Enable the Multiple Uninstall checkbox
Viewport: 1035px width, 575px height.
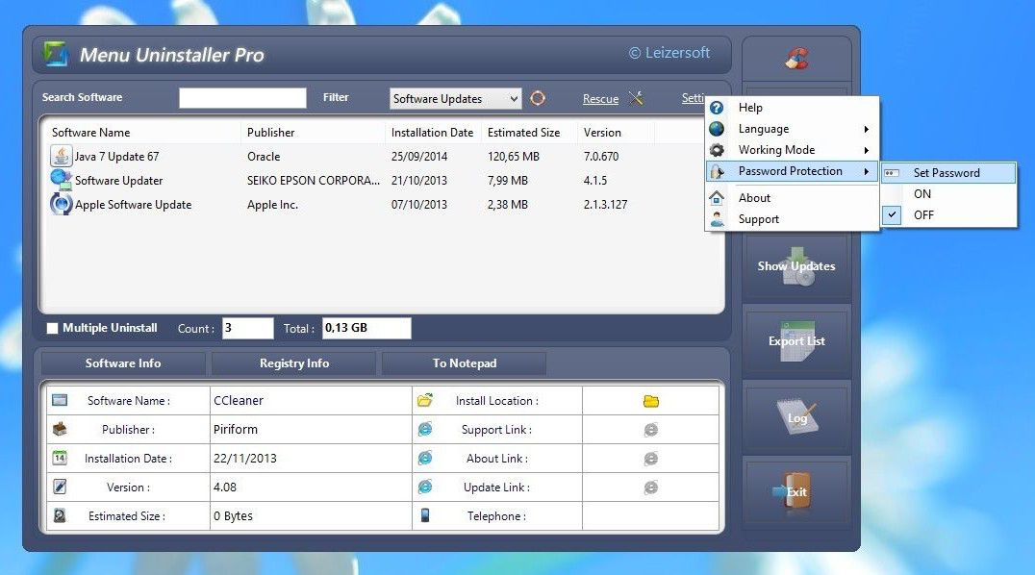pos(52,328)
